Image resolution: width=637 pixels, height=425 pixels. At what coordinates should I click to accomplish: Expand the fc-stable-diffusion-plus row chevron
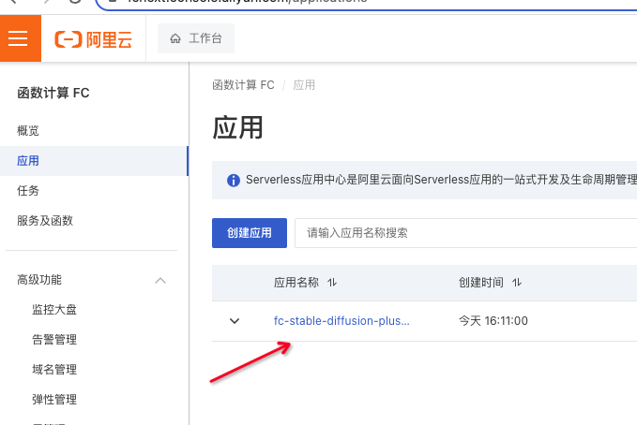point(235,321)
